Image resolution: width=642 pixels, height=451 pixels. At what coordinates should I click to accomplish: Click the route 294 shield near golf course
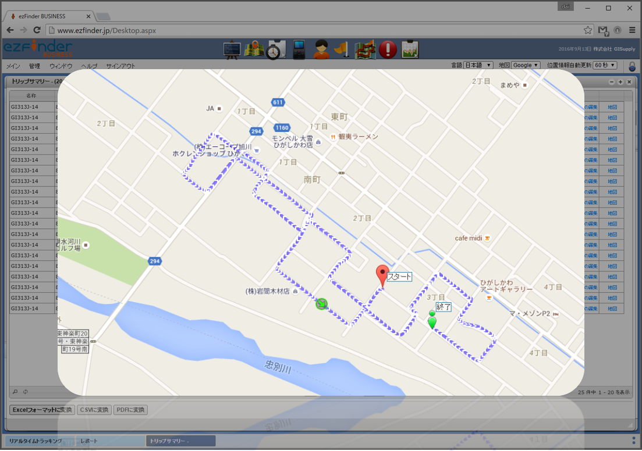tap(154, 262)
